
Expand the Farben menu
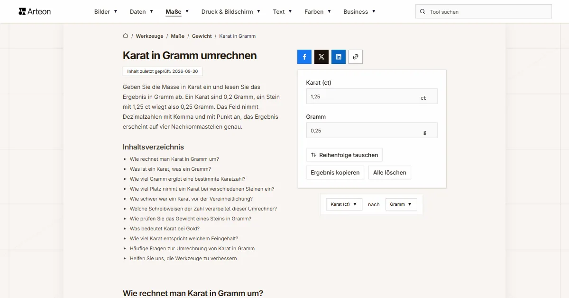point(318,11)
